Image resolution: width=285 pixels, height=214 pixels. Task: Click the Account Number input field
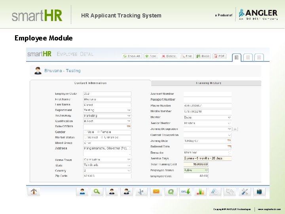tap(207, 94)
